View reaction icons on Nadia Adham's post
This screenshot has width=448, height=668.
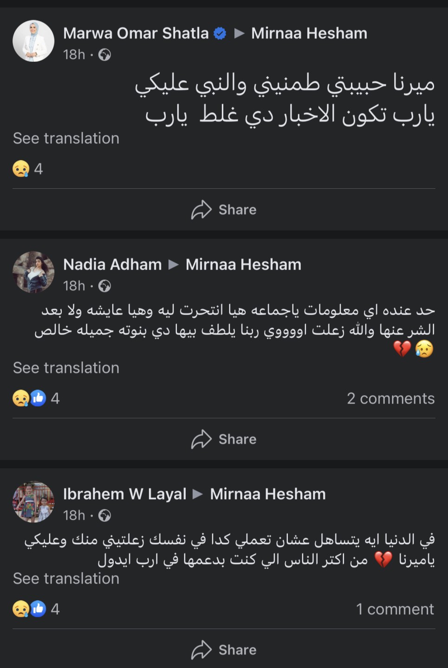click(30, 398)
